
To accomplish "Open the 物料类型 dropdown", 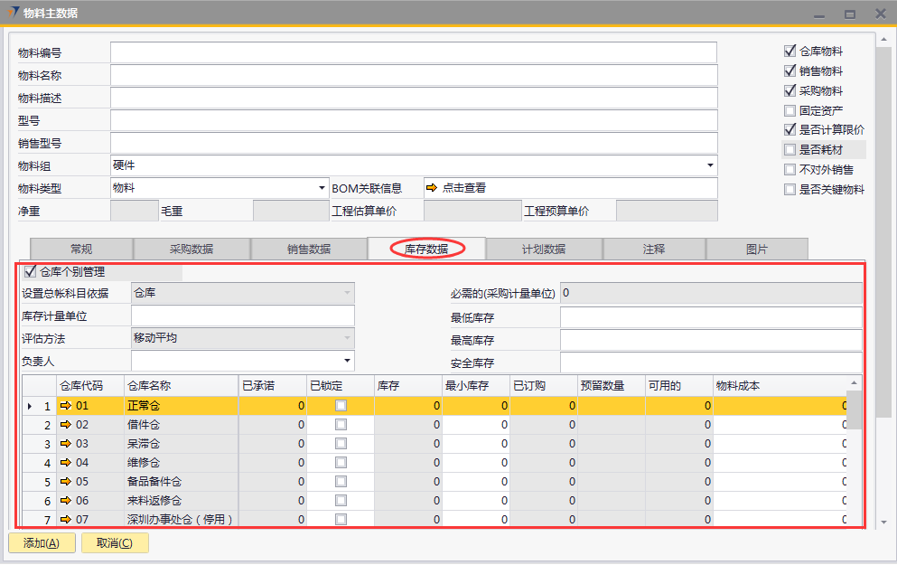I will pos(322,188).
